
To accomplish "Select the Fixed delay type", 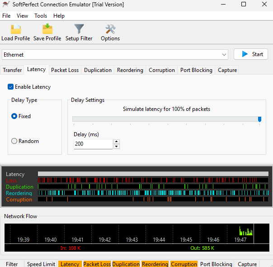I will [14, 116].
